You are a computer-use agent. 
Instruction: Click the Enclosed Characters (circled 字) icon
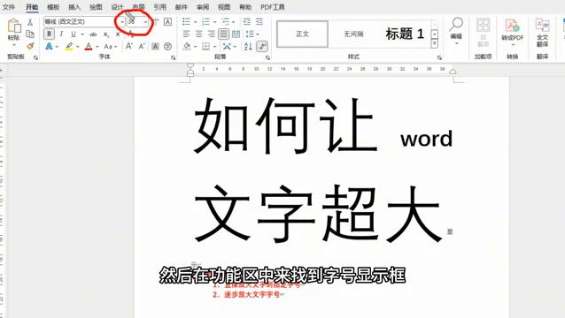tap(167, 46)
